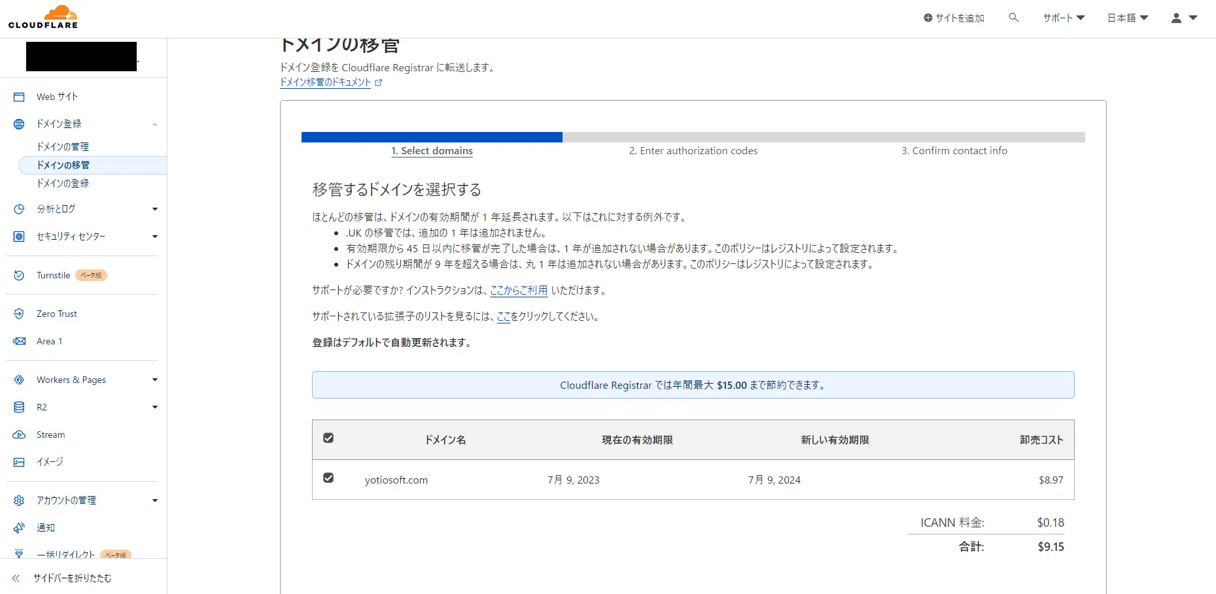1216x594 pixels.
Task: Click the plus icon beside サイトを追加
Action: 928,18
